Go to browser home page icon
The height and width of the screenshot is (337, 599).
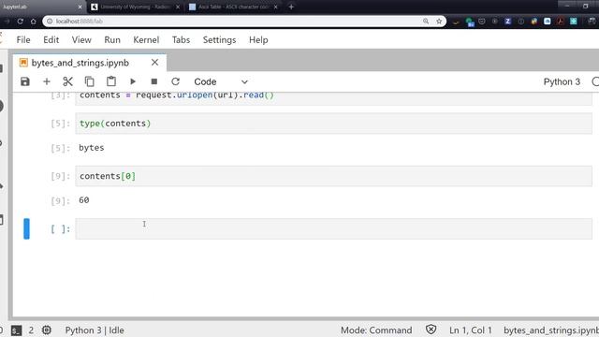point(34,22)
